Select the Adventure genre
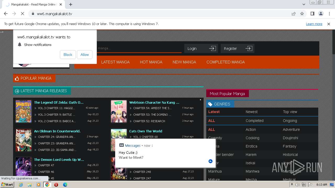This screenshot has height=188, width=335. point(291,130)
